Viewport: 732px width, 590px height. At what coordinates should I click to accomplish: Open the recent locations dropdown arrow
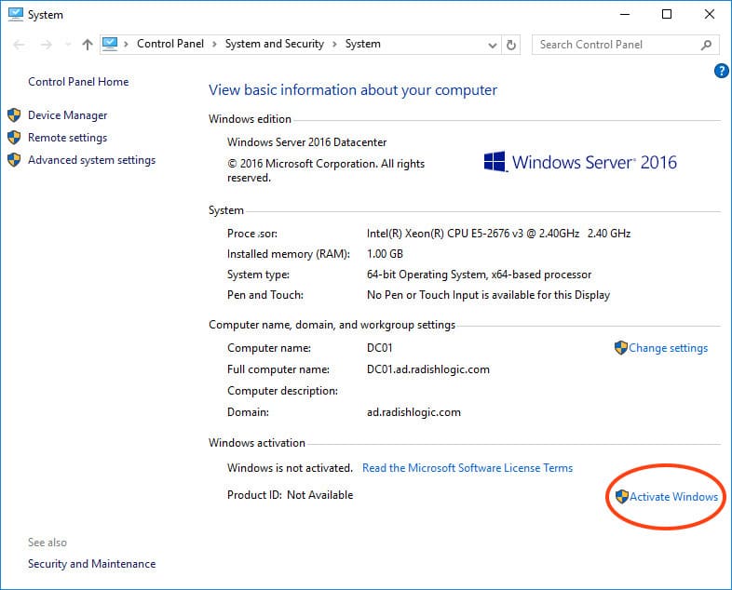[66, 45]
